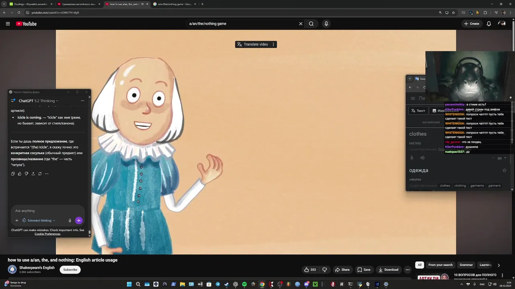Viewport: 515px width, 289px height.
Task: Open the YouTube hamburger guide menu
Action: point(8,24)
